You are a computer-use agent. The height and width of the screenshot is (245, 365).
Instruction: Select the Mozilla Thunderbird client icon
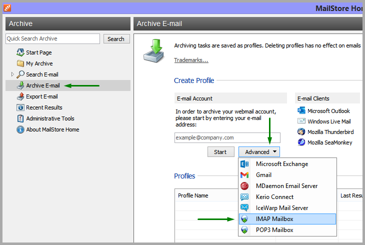(301, 132)
